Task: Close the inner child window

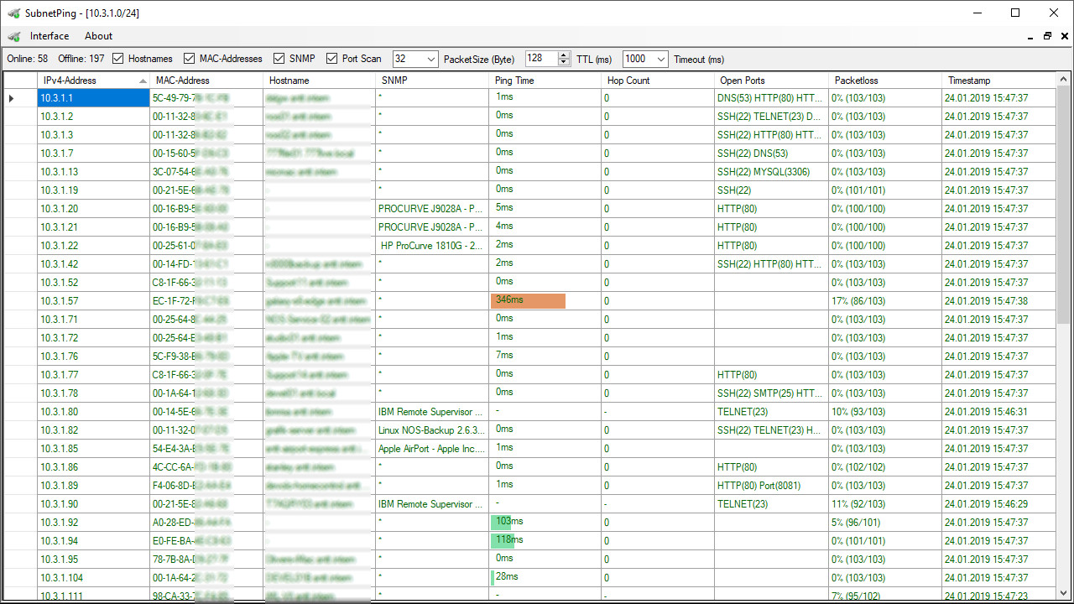Action: click(1063, 37)
